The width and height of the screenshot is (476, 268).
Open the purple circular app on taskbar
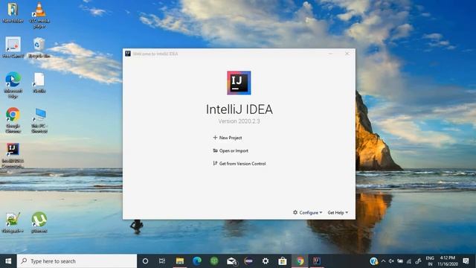248,261
